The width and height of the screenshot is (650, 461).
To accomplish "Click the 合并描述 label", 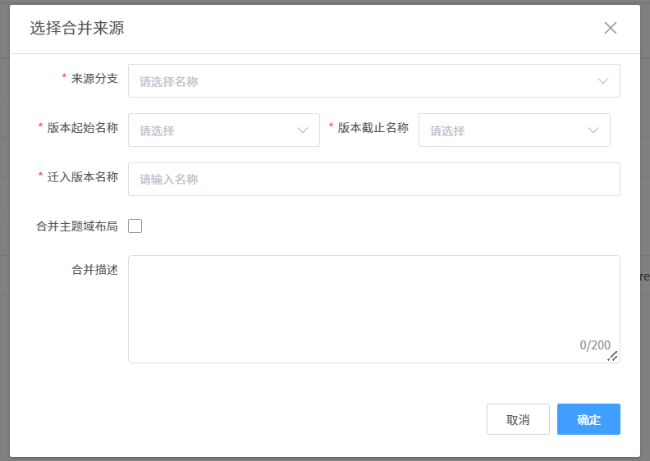I will point(94,270).
